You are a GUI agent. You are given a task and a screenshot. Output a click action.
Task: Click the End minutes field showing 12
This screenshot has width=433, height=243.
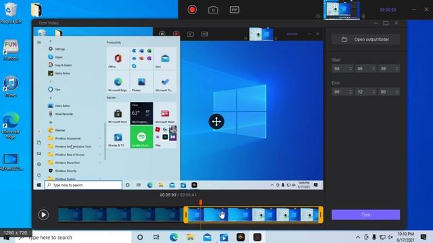pos(365,92)
